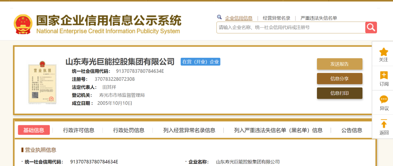The width and height of the screenshot is (393, 166).
Task: Click the credit code in 营业执照信息 section
Action: pos(94,162)
